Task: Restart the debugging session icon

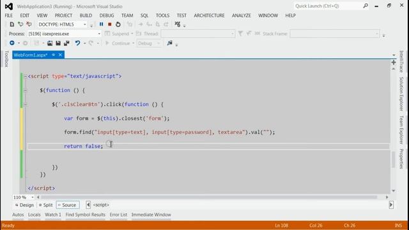Action: [118, 24]
